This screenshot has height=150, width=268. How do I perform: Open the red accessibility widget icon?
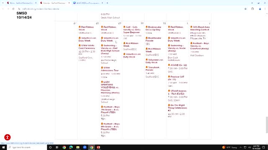pos(8,137)
